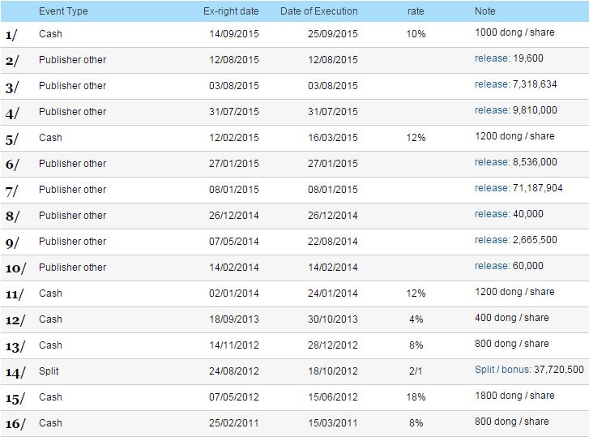Screen dimensions: 589x437
Task: Click the 1800 dong / share note
Action: (514, 396)
